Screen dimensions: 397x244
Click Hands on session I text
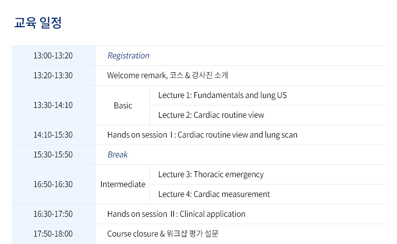pos(202,135)
